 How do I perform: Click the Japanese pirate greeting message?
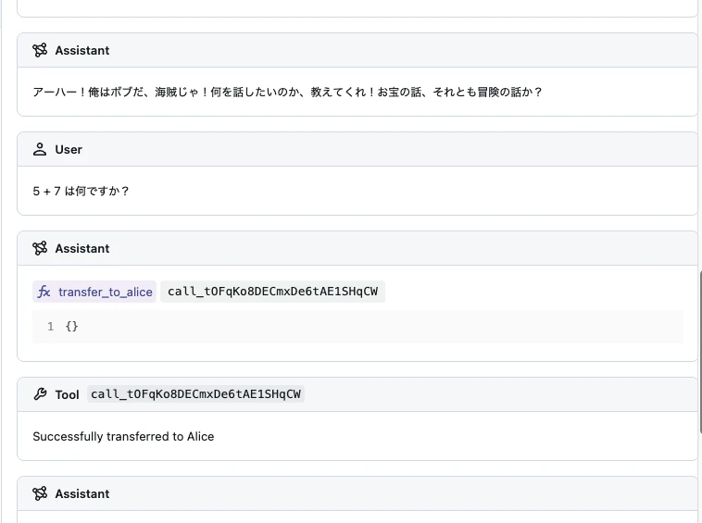287,93
